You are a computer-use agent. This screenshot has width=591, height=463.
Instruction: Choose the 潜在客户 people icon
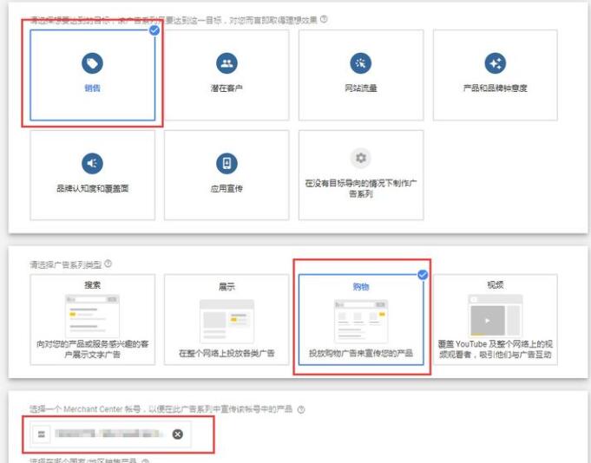click(x=227, y=63)
